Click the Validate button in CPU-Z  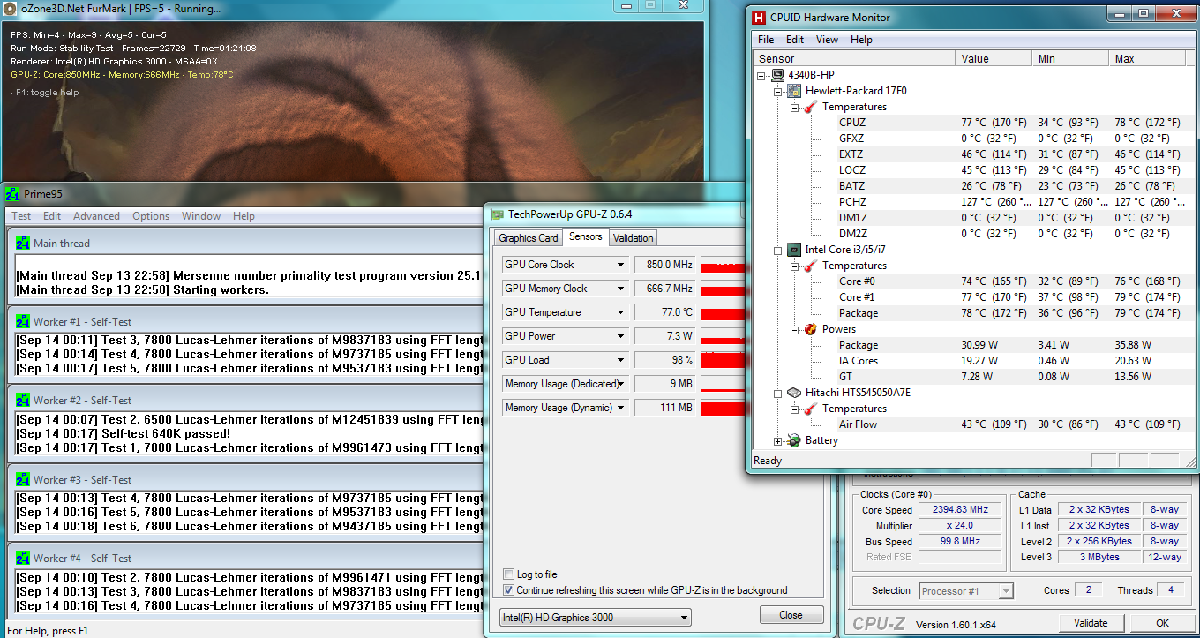[x=1091, y=623]
